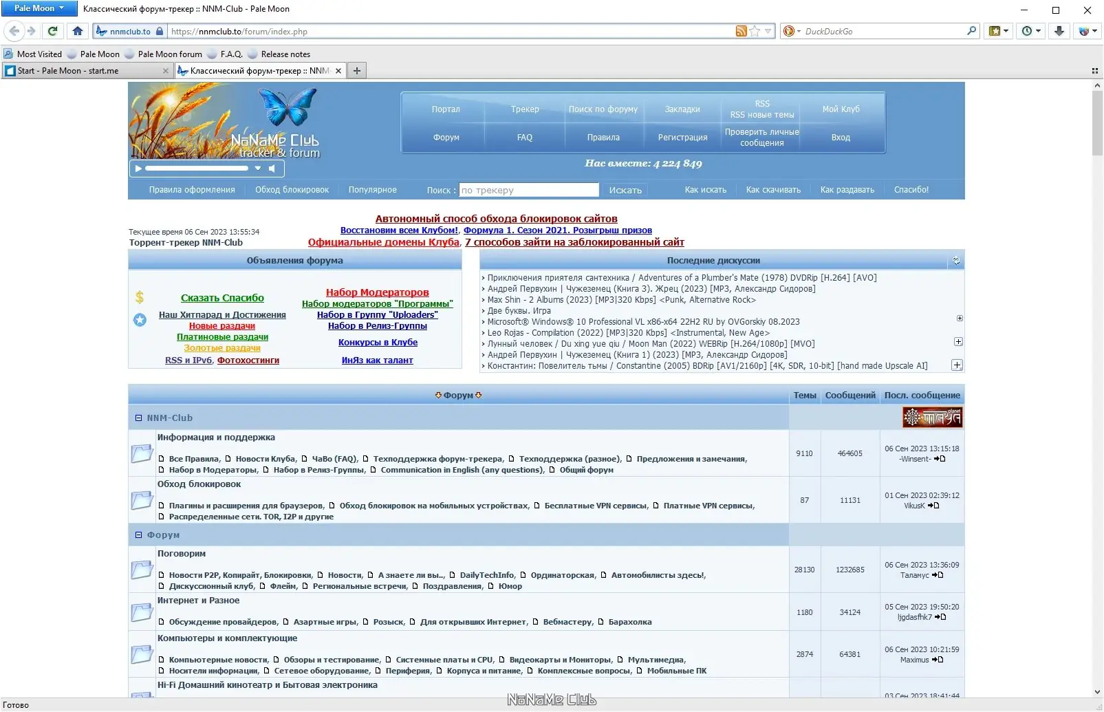1104x712 pixels.
Task: Click the Forward arrow navigation button
Action: click(x=31, y=31)
